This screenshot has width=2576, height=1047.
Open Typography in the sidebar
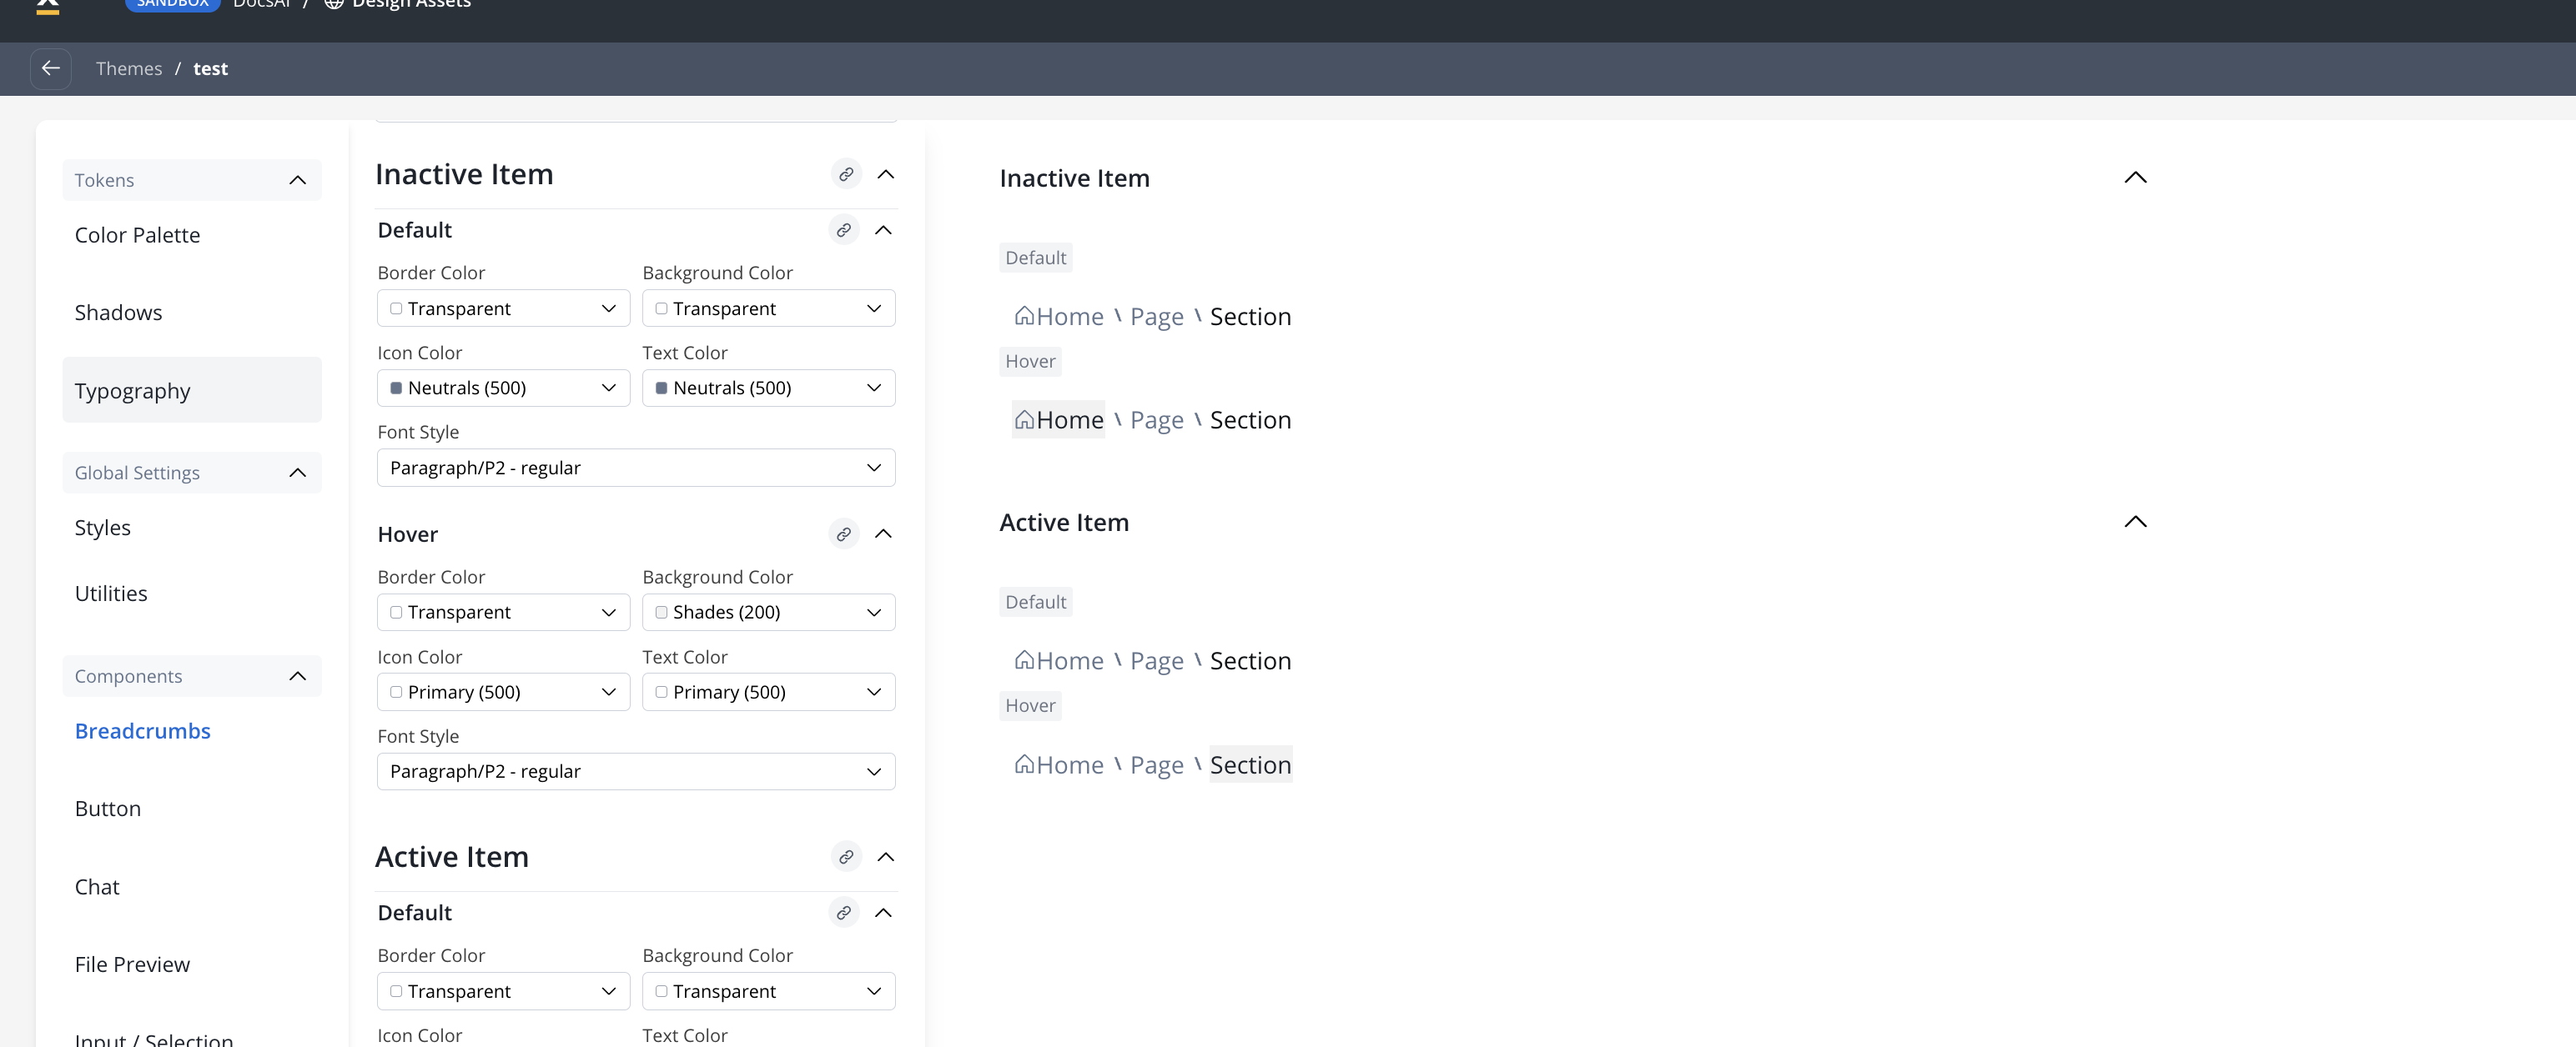[x=132, y=391]
